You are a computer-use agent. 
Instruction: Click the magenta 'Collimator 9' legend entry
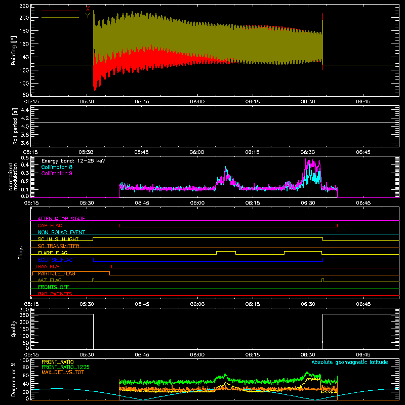57,173
